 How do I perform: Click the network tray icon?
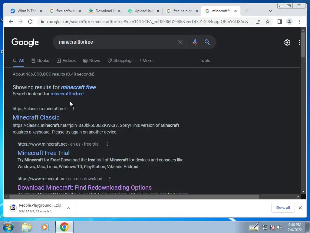(265, 227)
